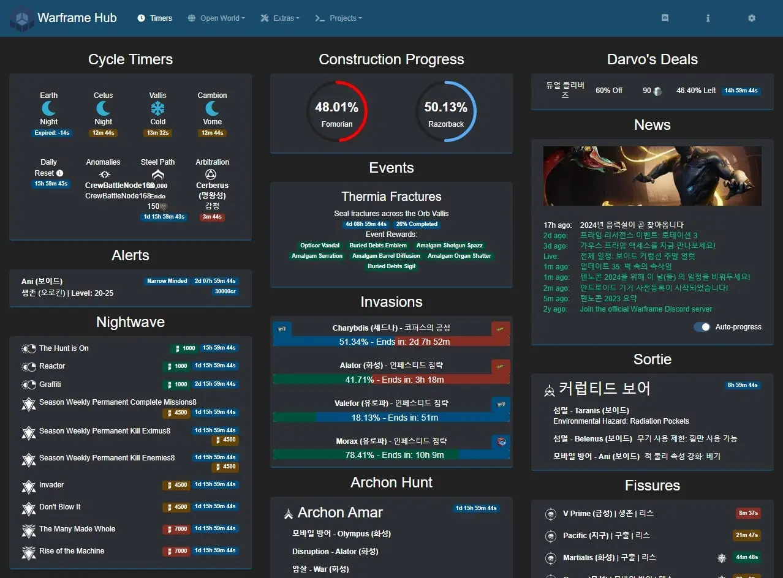Expand the Open World dropdown menu
This screenshot has height=578, width=783.
(216, 18)
